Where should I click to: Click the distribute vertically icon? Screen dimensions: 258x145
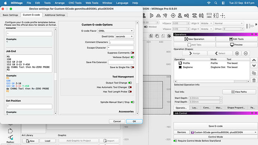201,16
